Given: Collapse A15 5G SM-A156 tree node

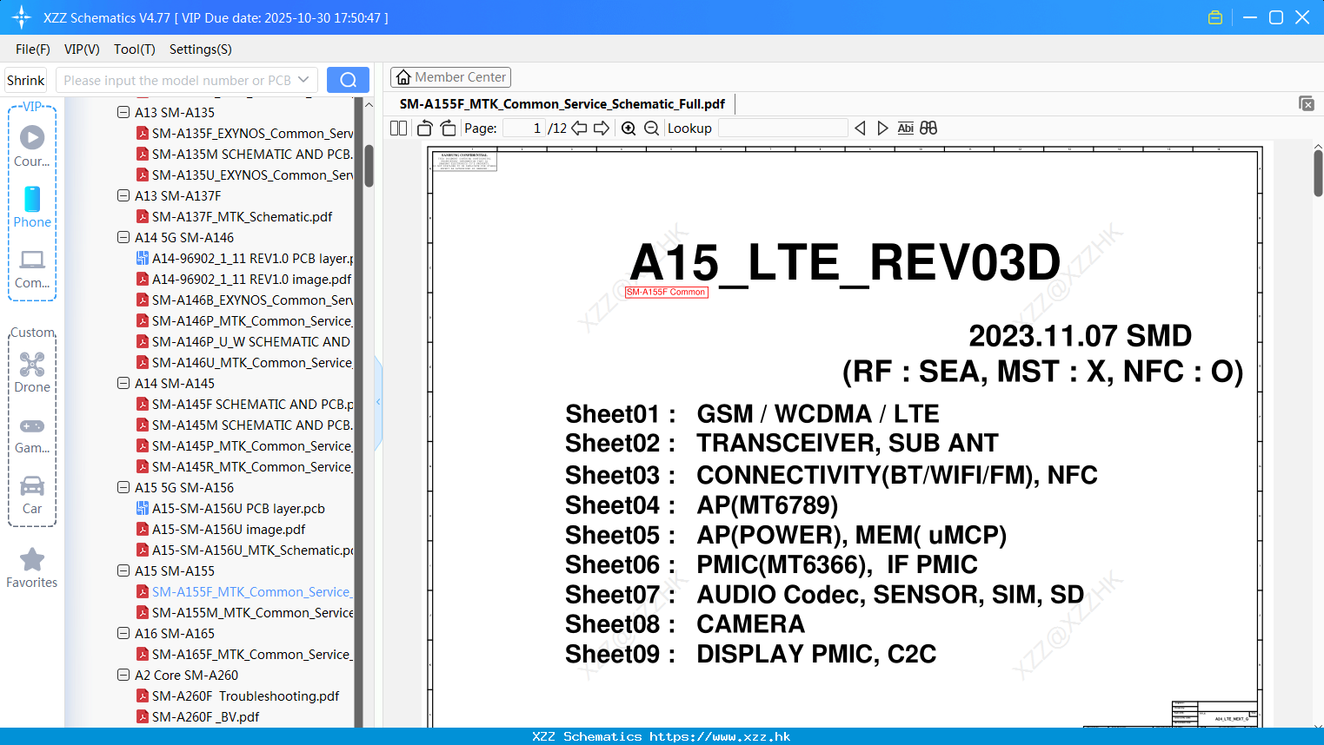Looking at the screenshot, I should tap(123, 487).
